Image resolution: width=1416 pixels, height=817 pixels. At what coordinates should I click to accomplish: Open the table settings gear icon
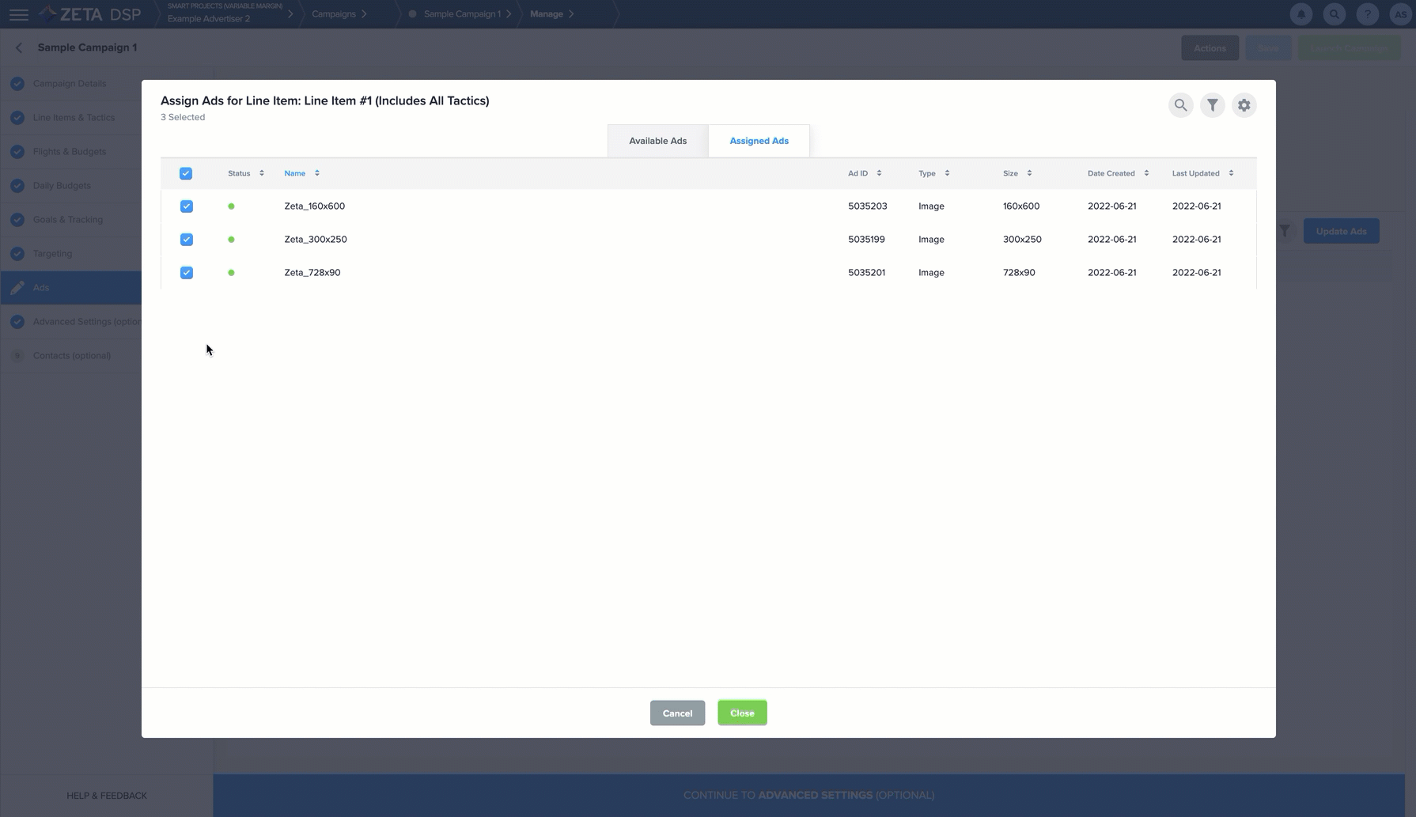click(1244, 105)
